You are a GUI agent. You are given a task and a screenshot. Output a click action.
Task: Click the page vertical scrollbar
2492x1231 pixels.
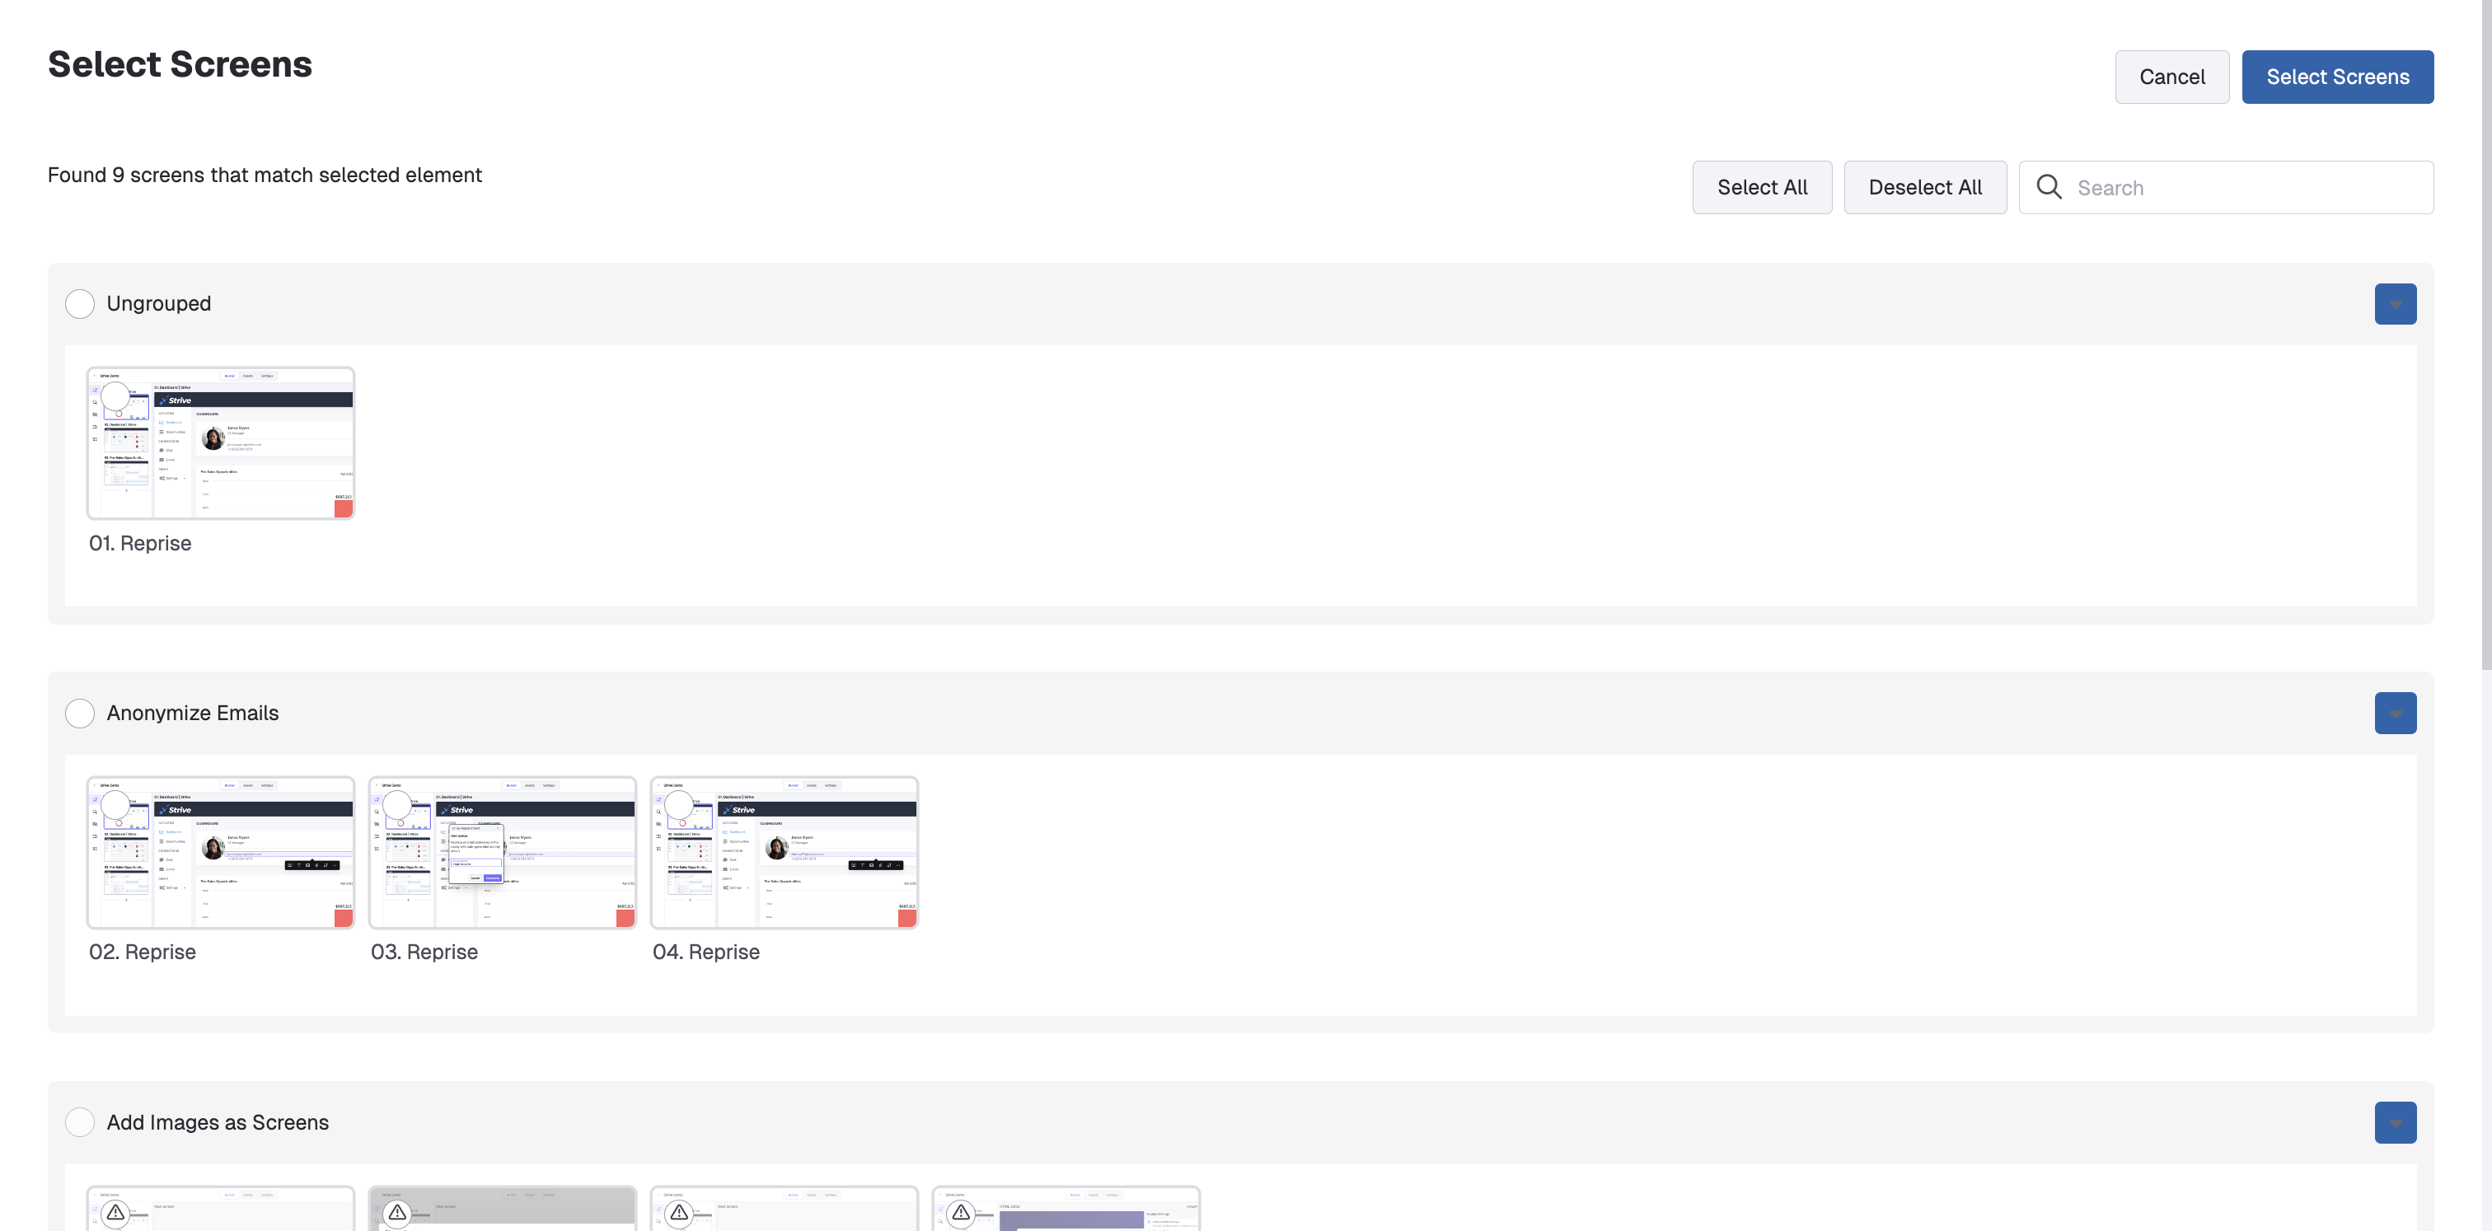2485,334
